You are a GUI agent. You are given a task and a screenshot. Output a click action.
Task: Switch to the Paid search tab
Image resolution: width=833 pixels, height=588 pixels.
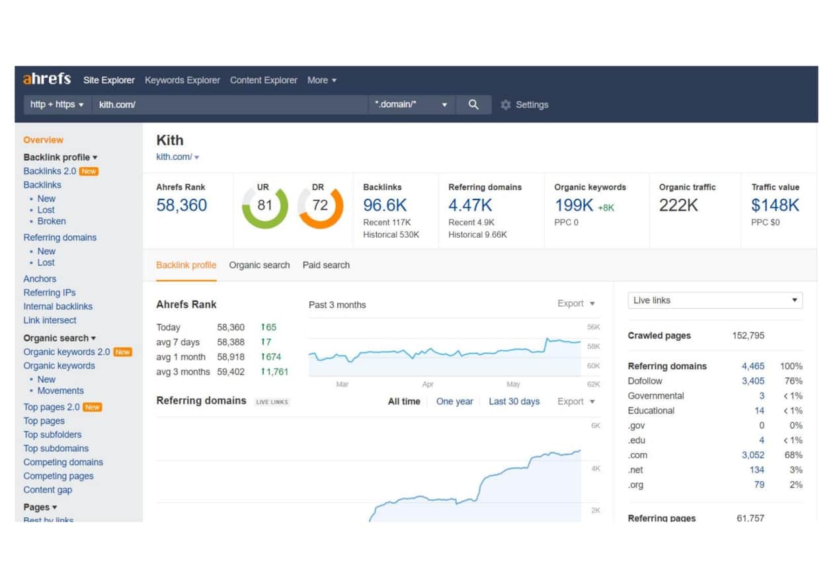(327, 265)
